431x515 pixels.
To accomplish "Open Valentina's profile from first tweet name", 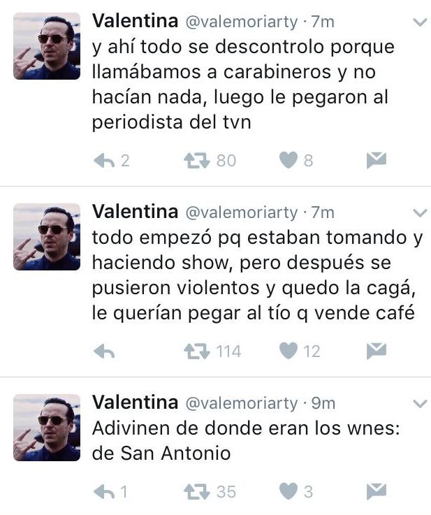I will pos(136,21).
